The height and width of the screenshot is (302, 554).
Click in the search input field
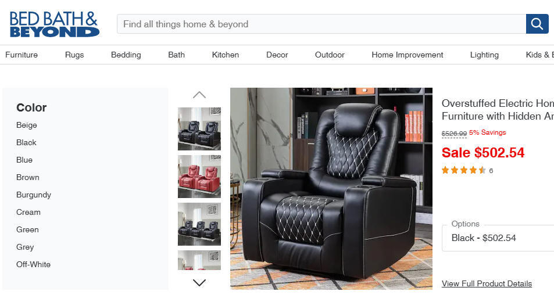(x=321, y=24)
